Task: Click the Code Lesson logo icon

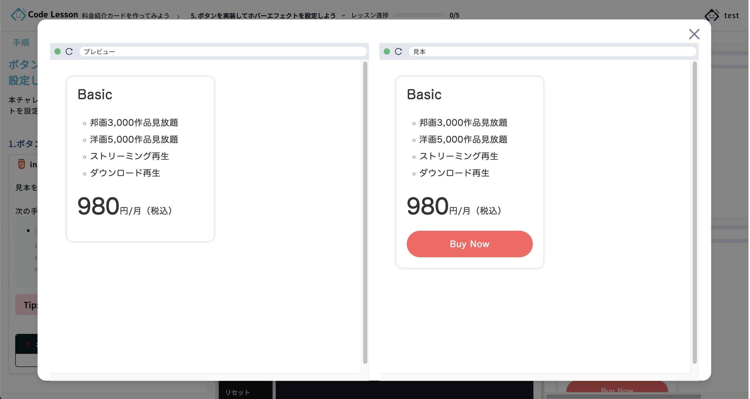Action: tap(18, 14)
